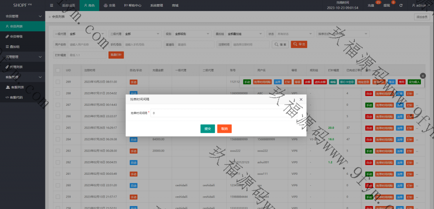Image resolution: width=434 pixels, height=209 pixels.
Task: Open 代理列表 in the sidebar
Action: pyautogui.click(x=16, y=67)
